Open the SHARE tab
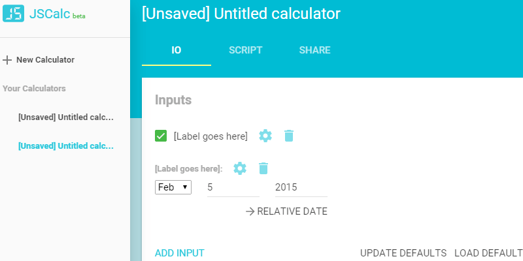The height and width of the screenshot is (261, 523). click(x=314, y=50)
